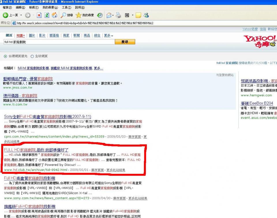Click the Yahoo! 奇摩 logo

(x=260, y=42)
